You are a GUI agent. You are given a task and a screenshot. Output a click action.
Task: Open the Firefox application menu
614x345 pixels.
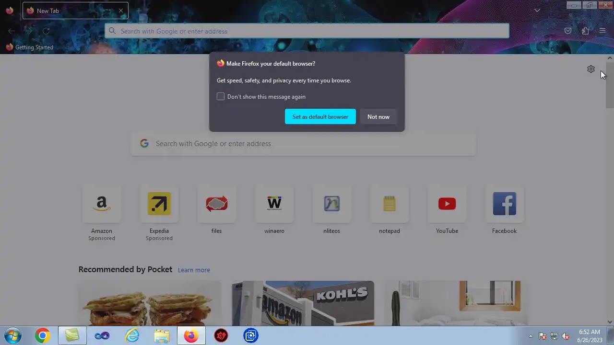coord(602,31)
